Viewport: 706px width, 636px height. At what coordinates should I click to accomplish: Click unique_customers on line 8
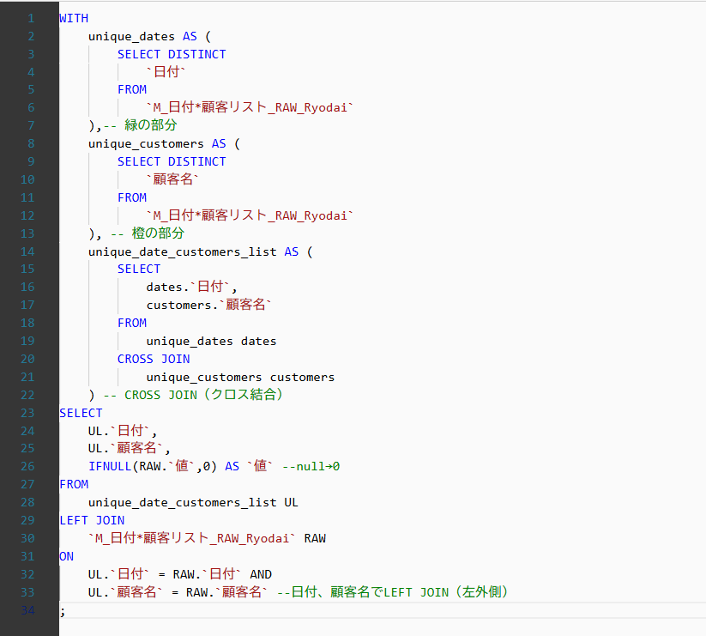point(146,143)
